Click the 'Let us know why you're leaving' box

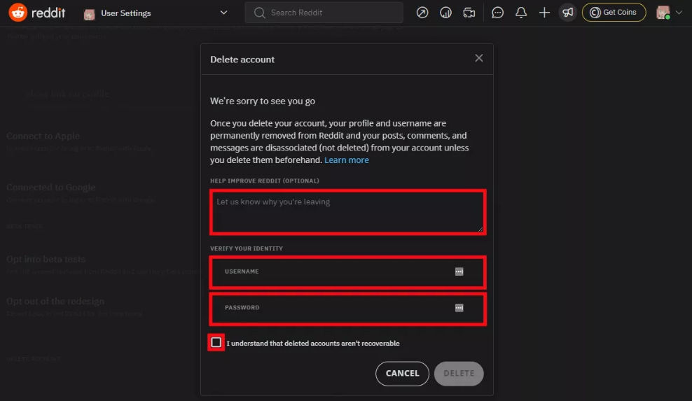tap(348, 212)
